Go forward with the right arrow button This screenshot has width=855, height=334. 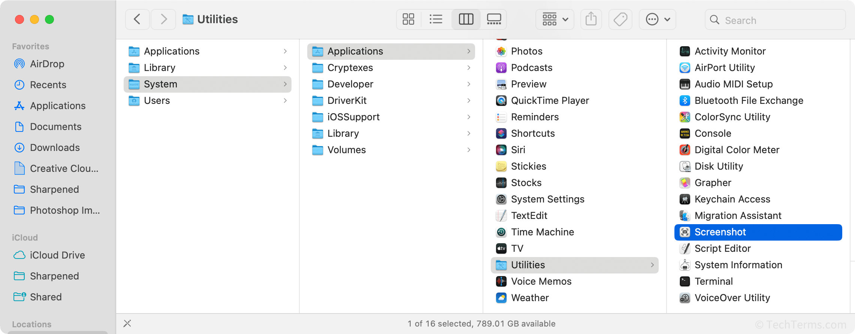click(163, 19)
